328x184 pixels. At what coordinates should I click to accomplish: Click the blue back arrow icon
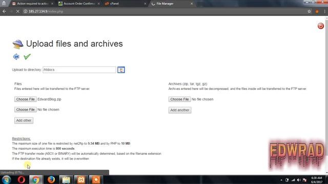coord(16,57)
